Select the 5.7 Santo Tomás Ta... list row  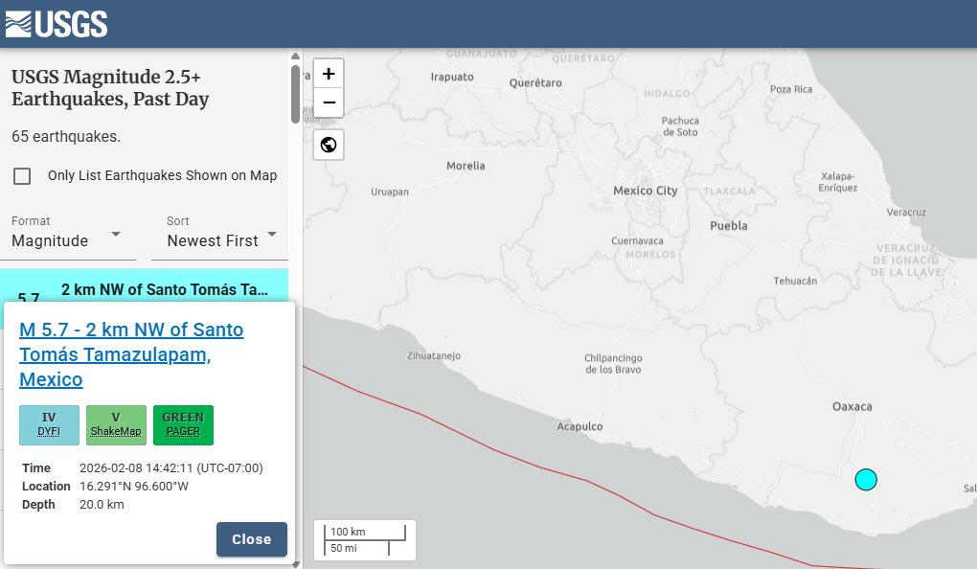pos(144,286)
